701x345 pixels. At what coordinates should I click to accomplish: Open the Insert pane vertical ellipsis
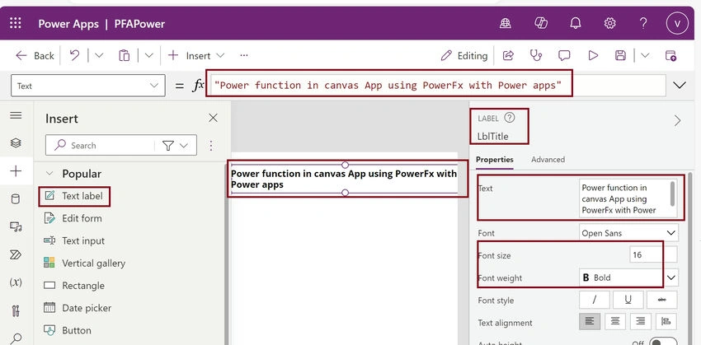coord(211,146)
